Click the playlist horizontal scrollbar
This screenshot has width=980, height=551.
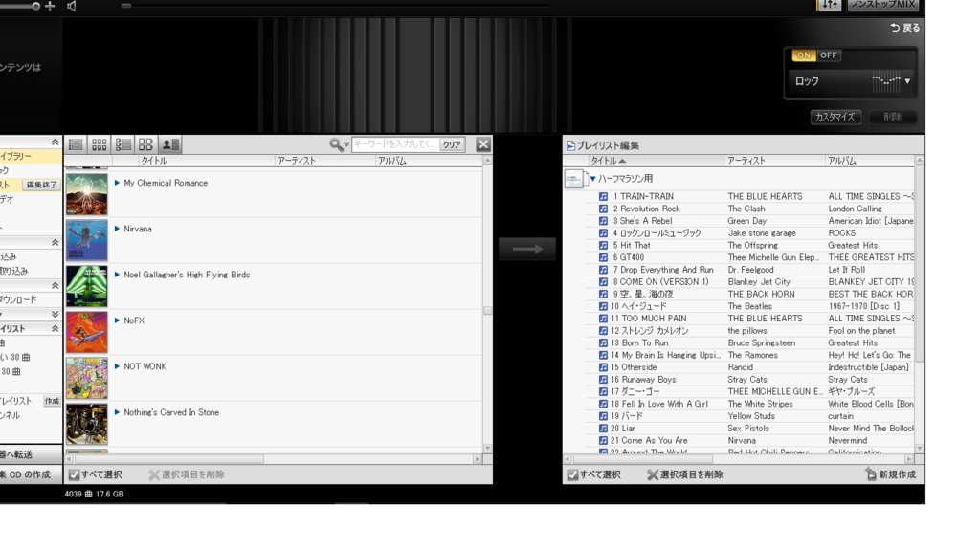tap(643, 458)
